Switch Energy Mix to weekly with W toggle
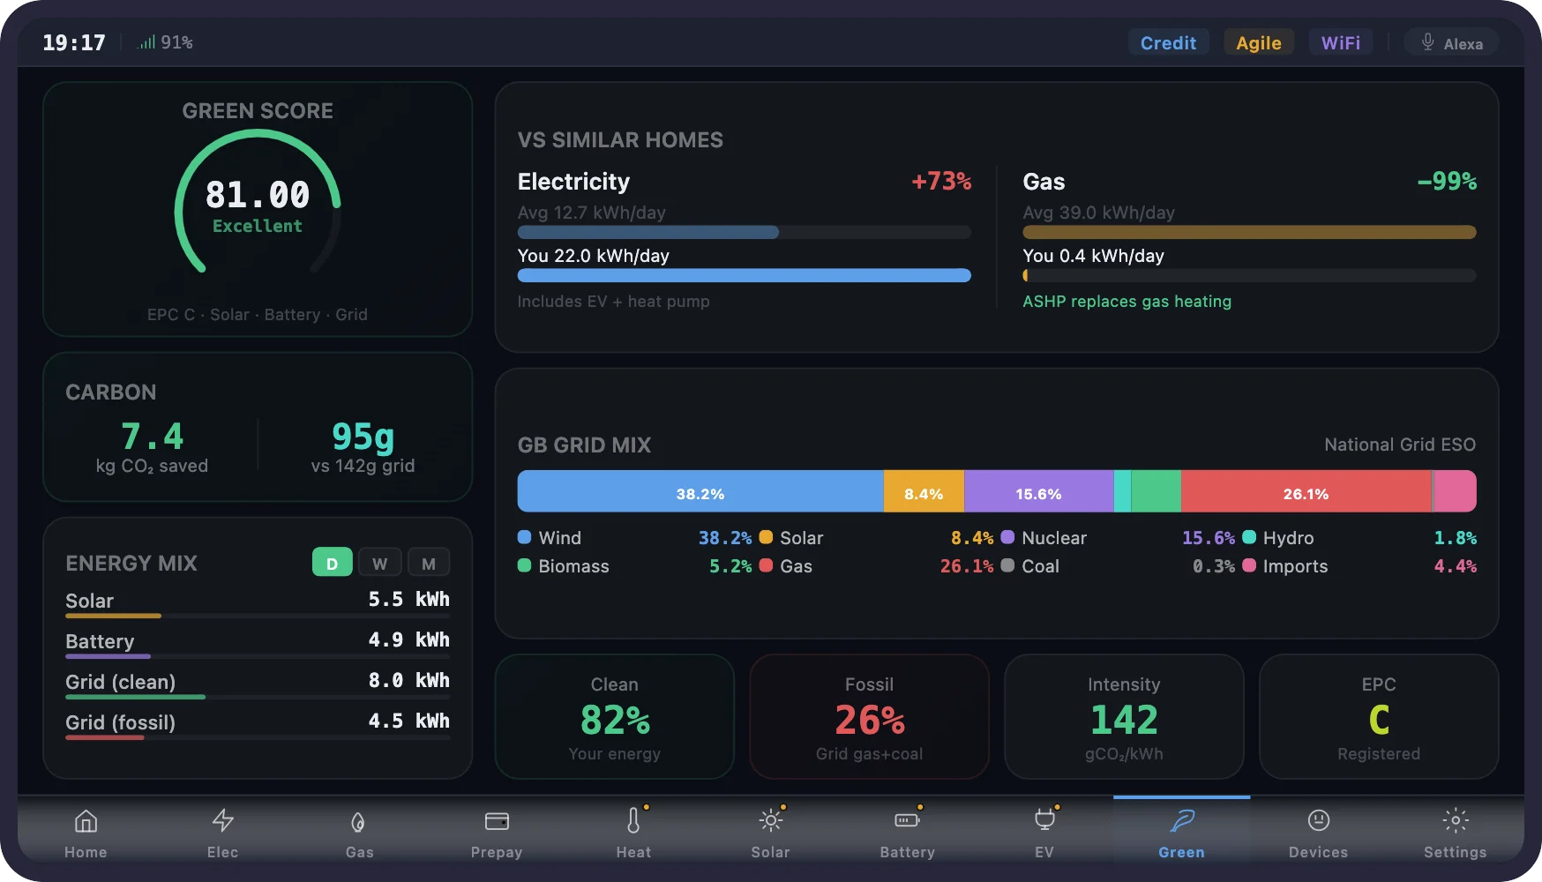The image size is (1542, 882). (x=380, y=562)
